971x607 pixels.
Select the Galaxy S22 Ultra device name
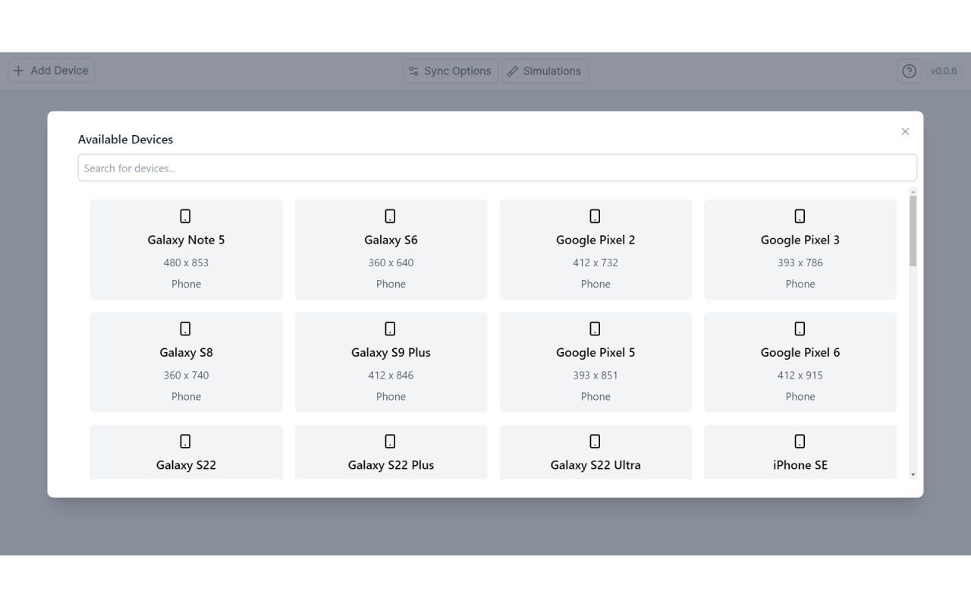pos(595,464)
